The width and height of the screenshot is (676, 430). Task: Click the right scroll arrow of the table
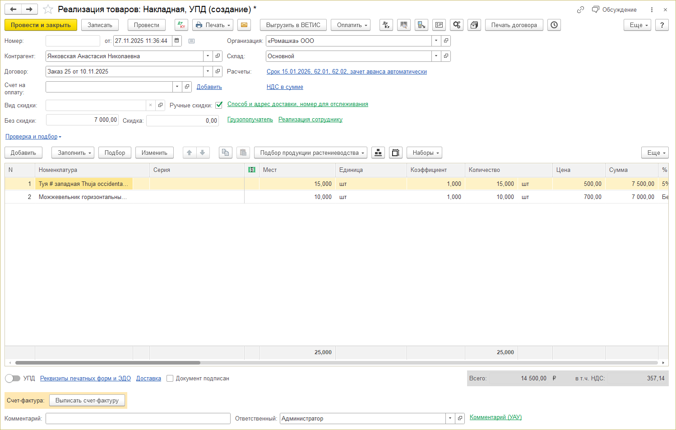663,363
